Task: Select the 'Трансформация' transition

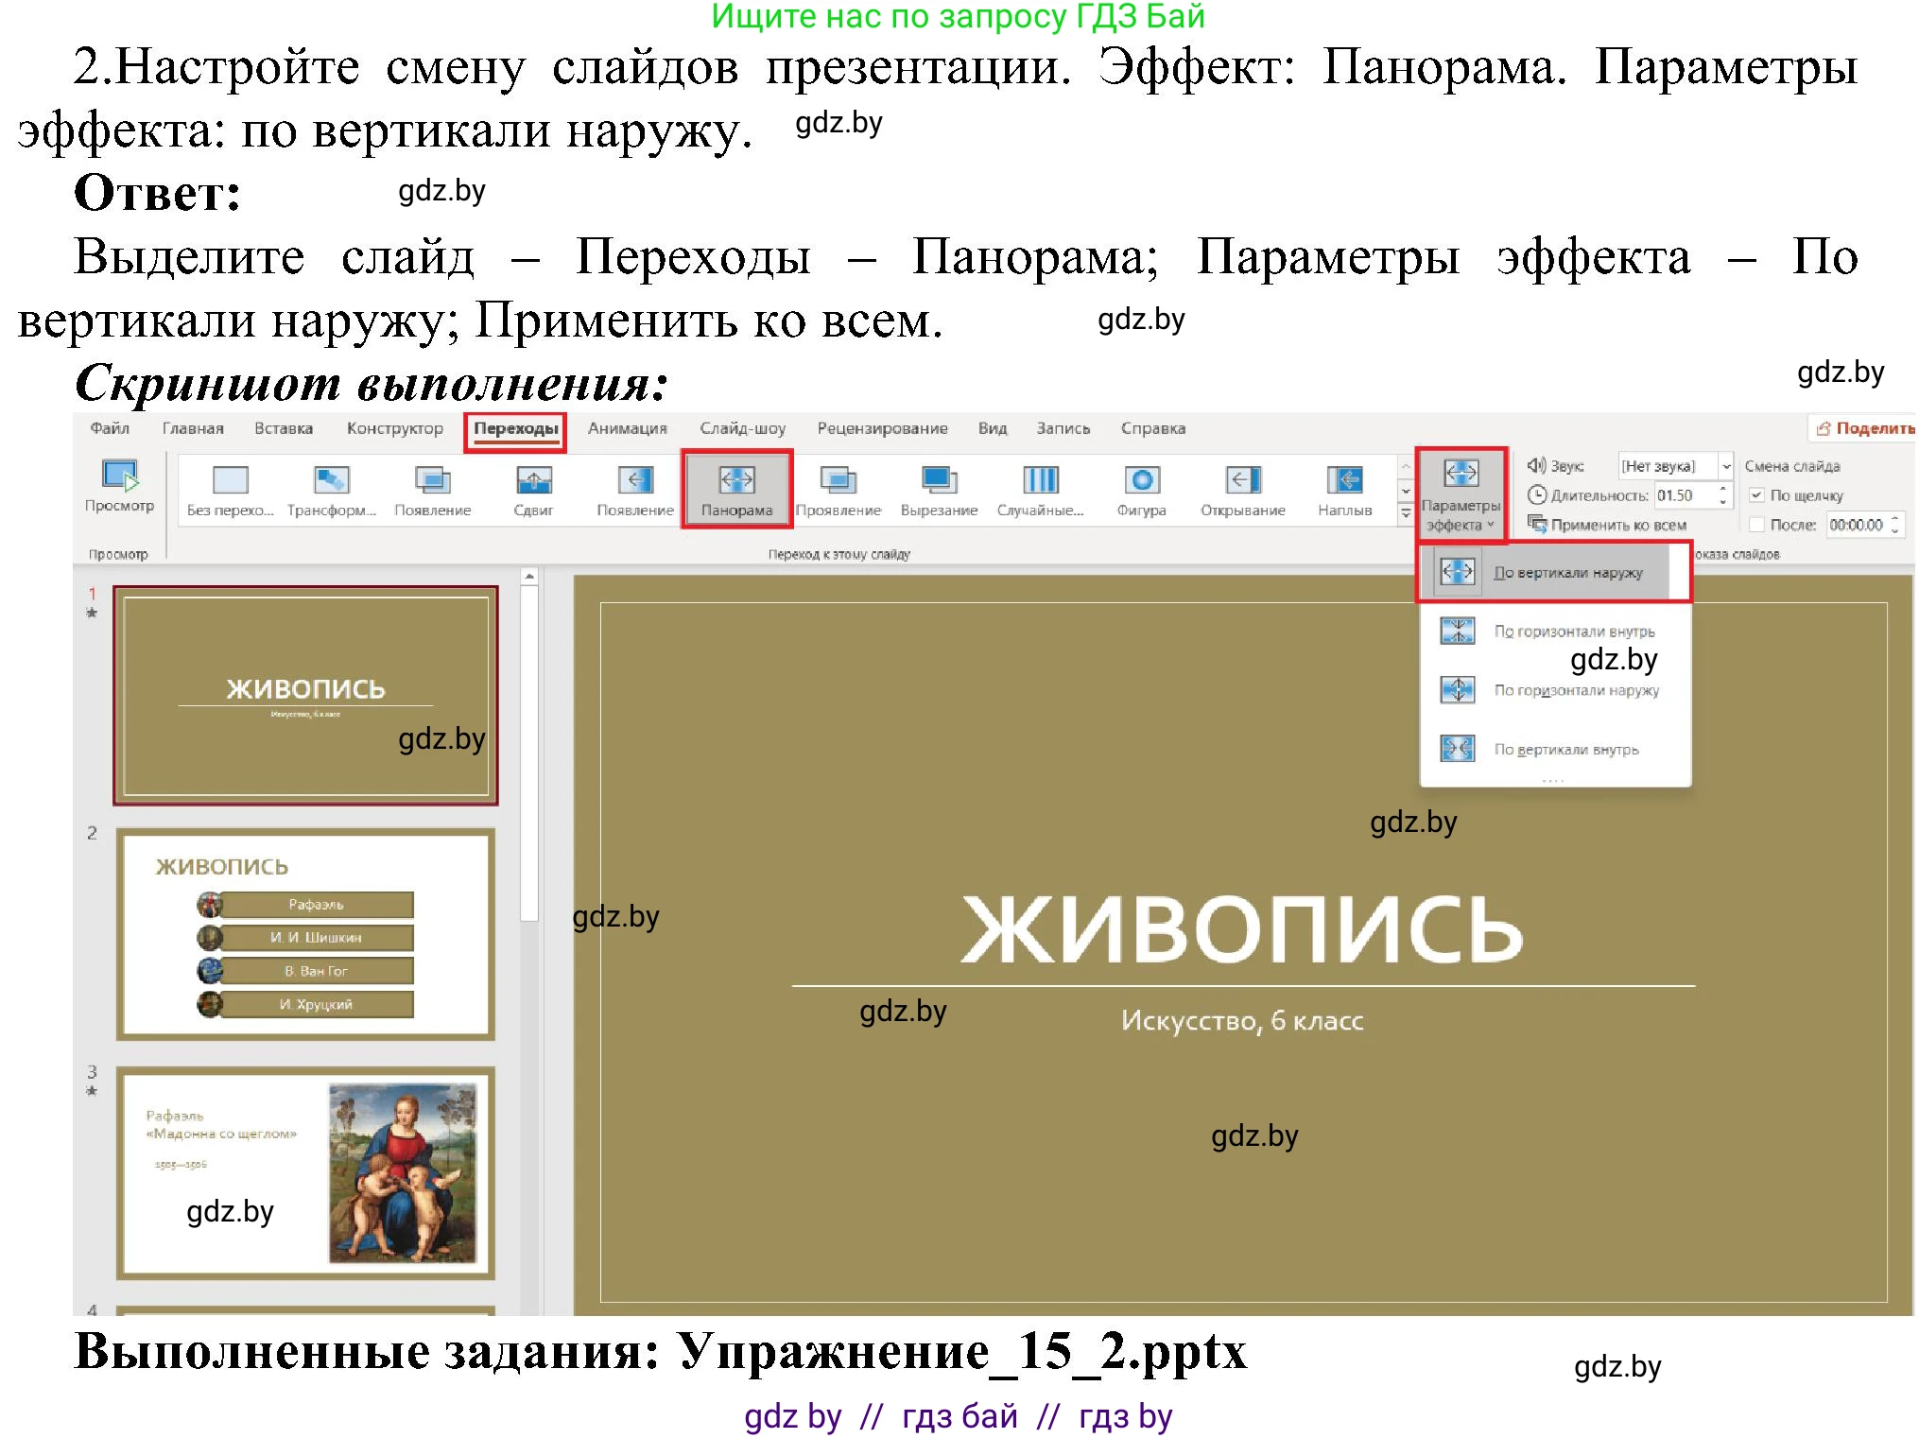Action: coord(331,492)
